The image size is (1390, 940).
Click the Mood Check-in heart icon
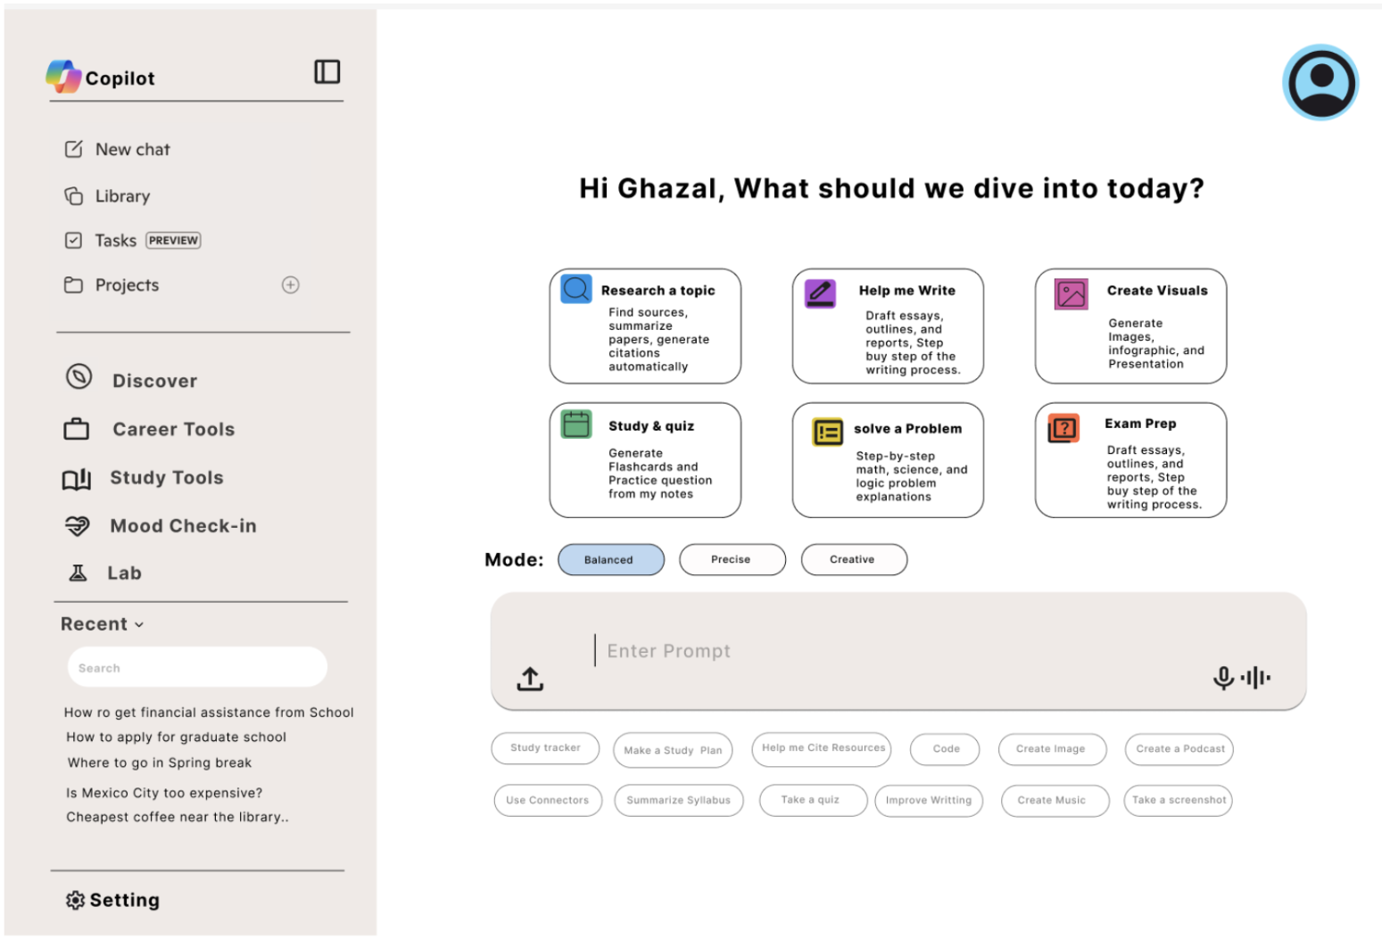tap(78, 526)
